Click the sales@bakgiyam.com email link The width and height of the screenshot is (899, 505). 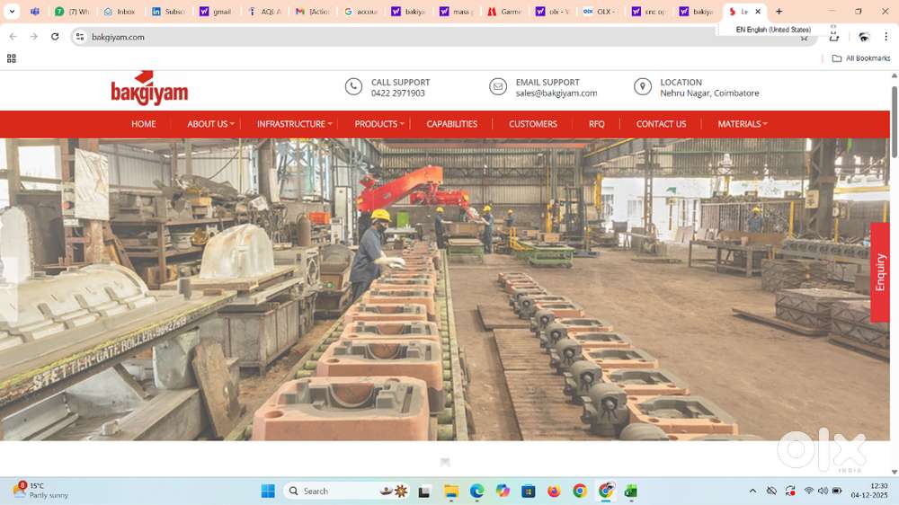pos(556,93)
